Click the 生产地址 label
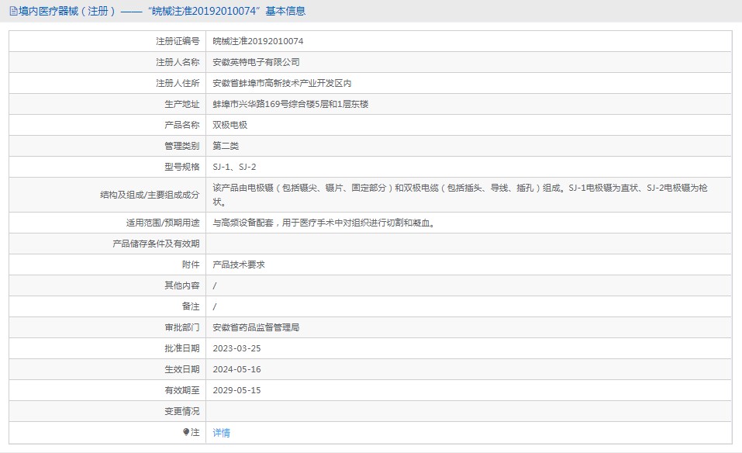Image resolution: width=742 pixels, height=453 pixels. click(182, 104)
